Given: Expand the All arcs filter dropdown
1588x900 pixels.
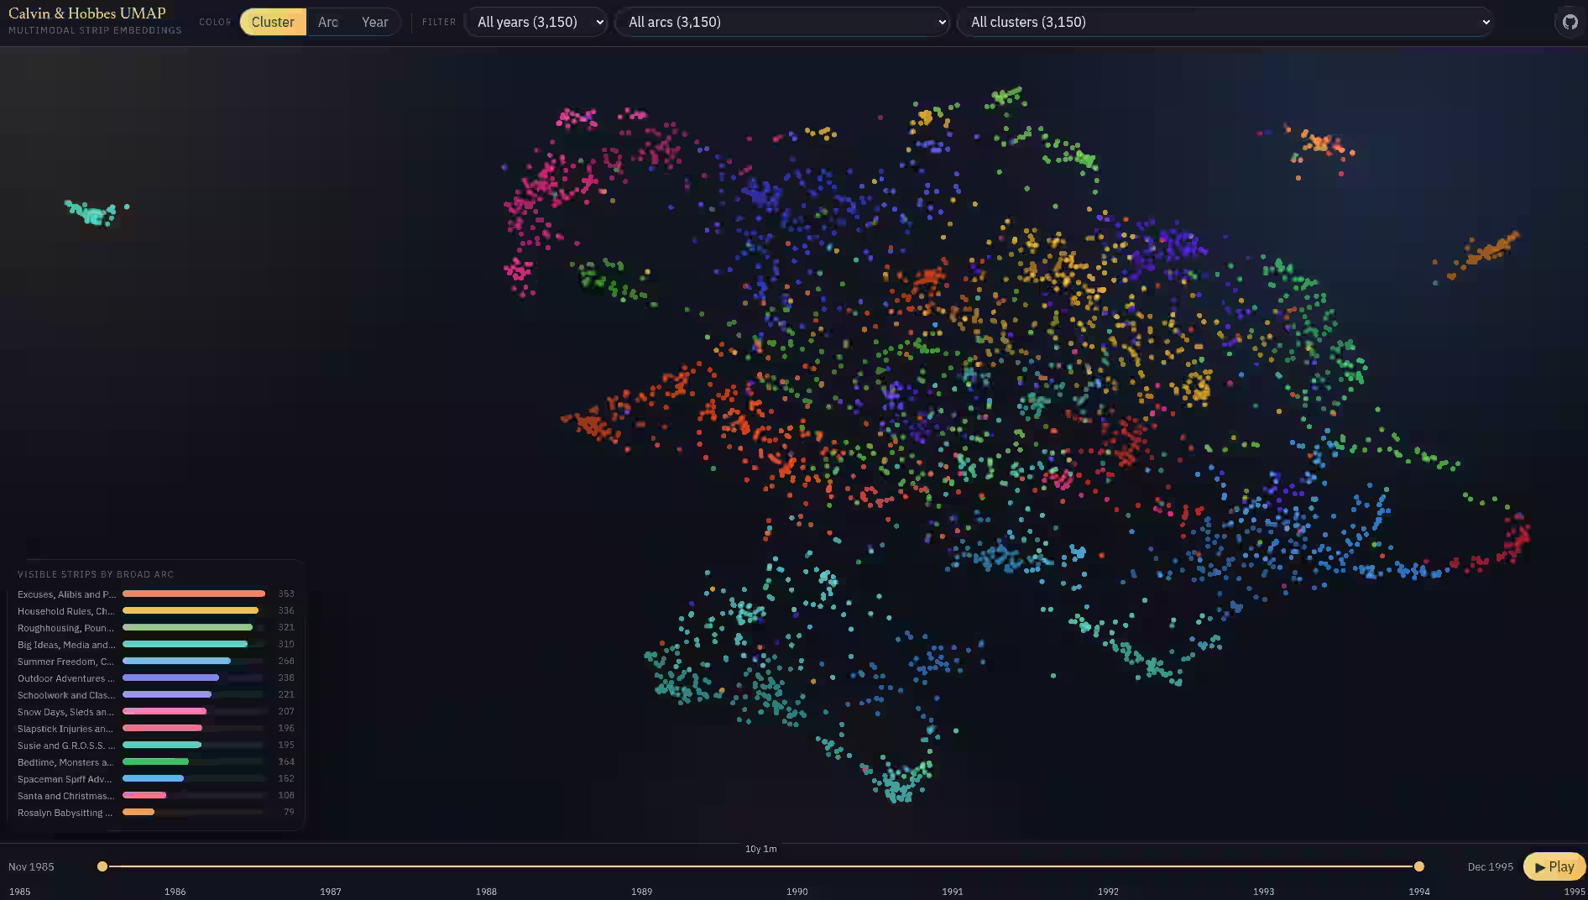Looking at the screenshot, I should pos(782,22).
